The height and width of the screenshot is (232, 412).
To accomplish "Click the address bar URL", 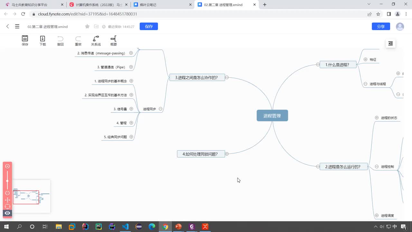I will (88, 14).
